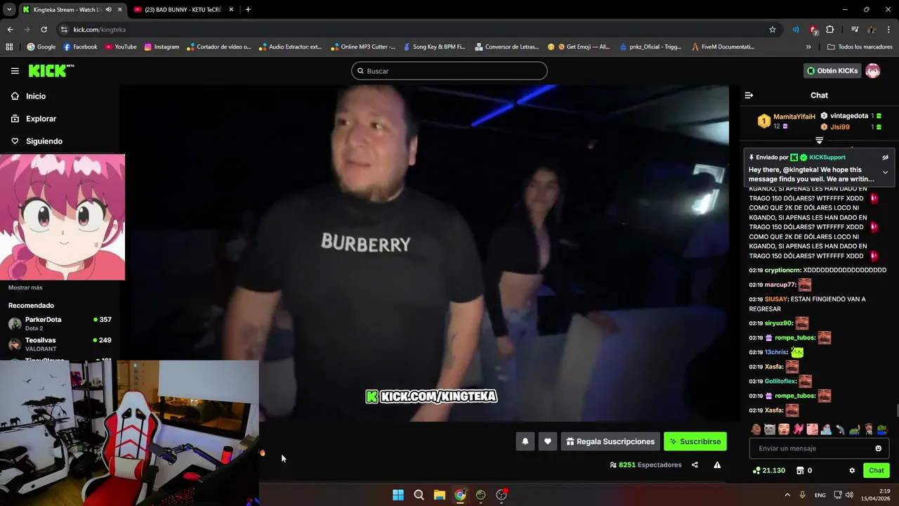Open a new browser tab
Image resolution: width=899 pixels, height=506 pixels.
click(x=248, y=10)
